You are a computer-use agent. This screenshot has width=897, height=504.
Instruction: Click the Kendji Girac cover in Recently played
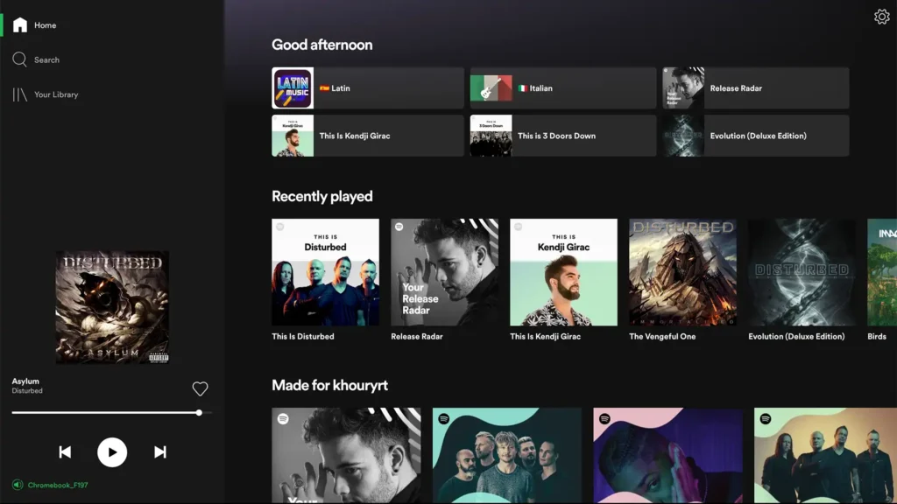coord(563,272)
